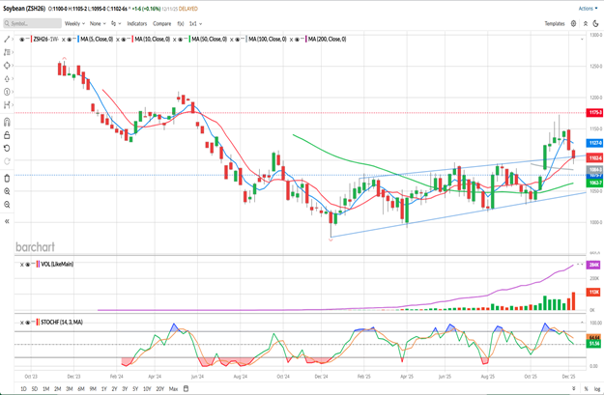This screenshot has width=604, height=395.
Task: Collapse the top toolbar with double chevron
Action: pos(585,23)
